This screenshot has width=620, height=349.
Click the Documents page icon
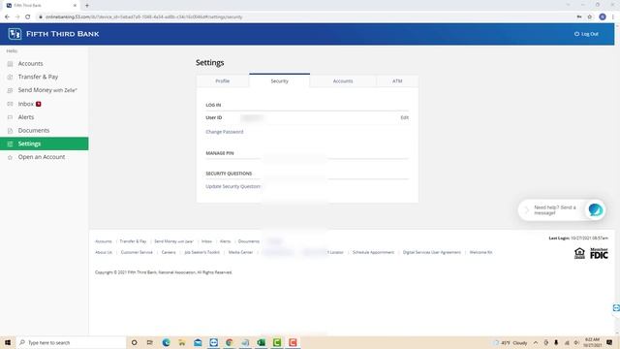pos(10,131)
